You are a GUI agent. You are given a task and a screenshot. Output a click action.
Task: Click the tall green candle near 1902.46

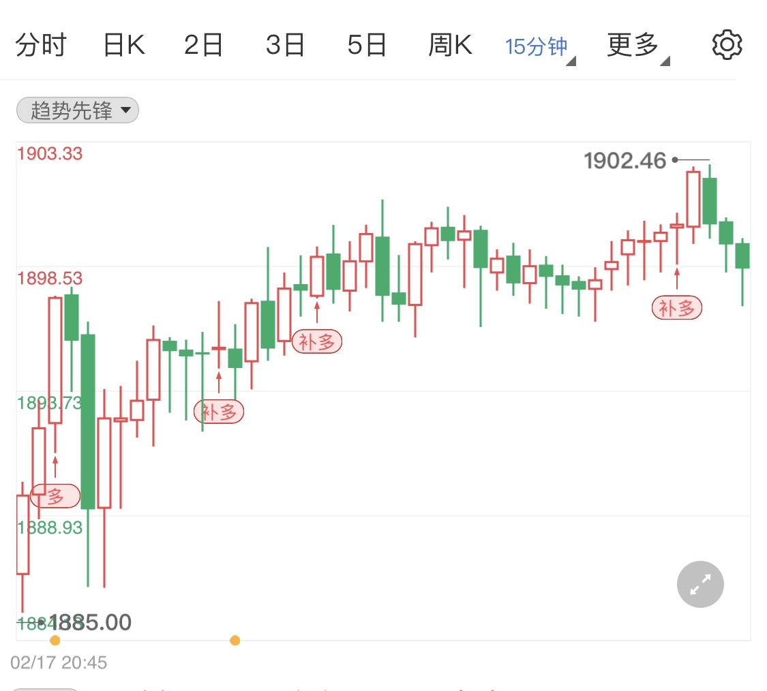pyautogui.click(x=710, y=198)
